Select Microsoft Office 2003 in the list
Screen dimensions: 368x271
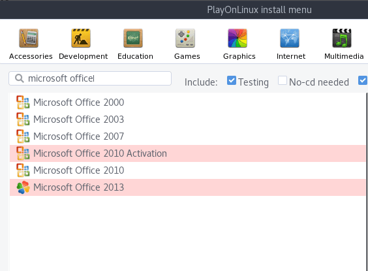(188, 120)
